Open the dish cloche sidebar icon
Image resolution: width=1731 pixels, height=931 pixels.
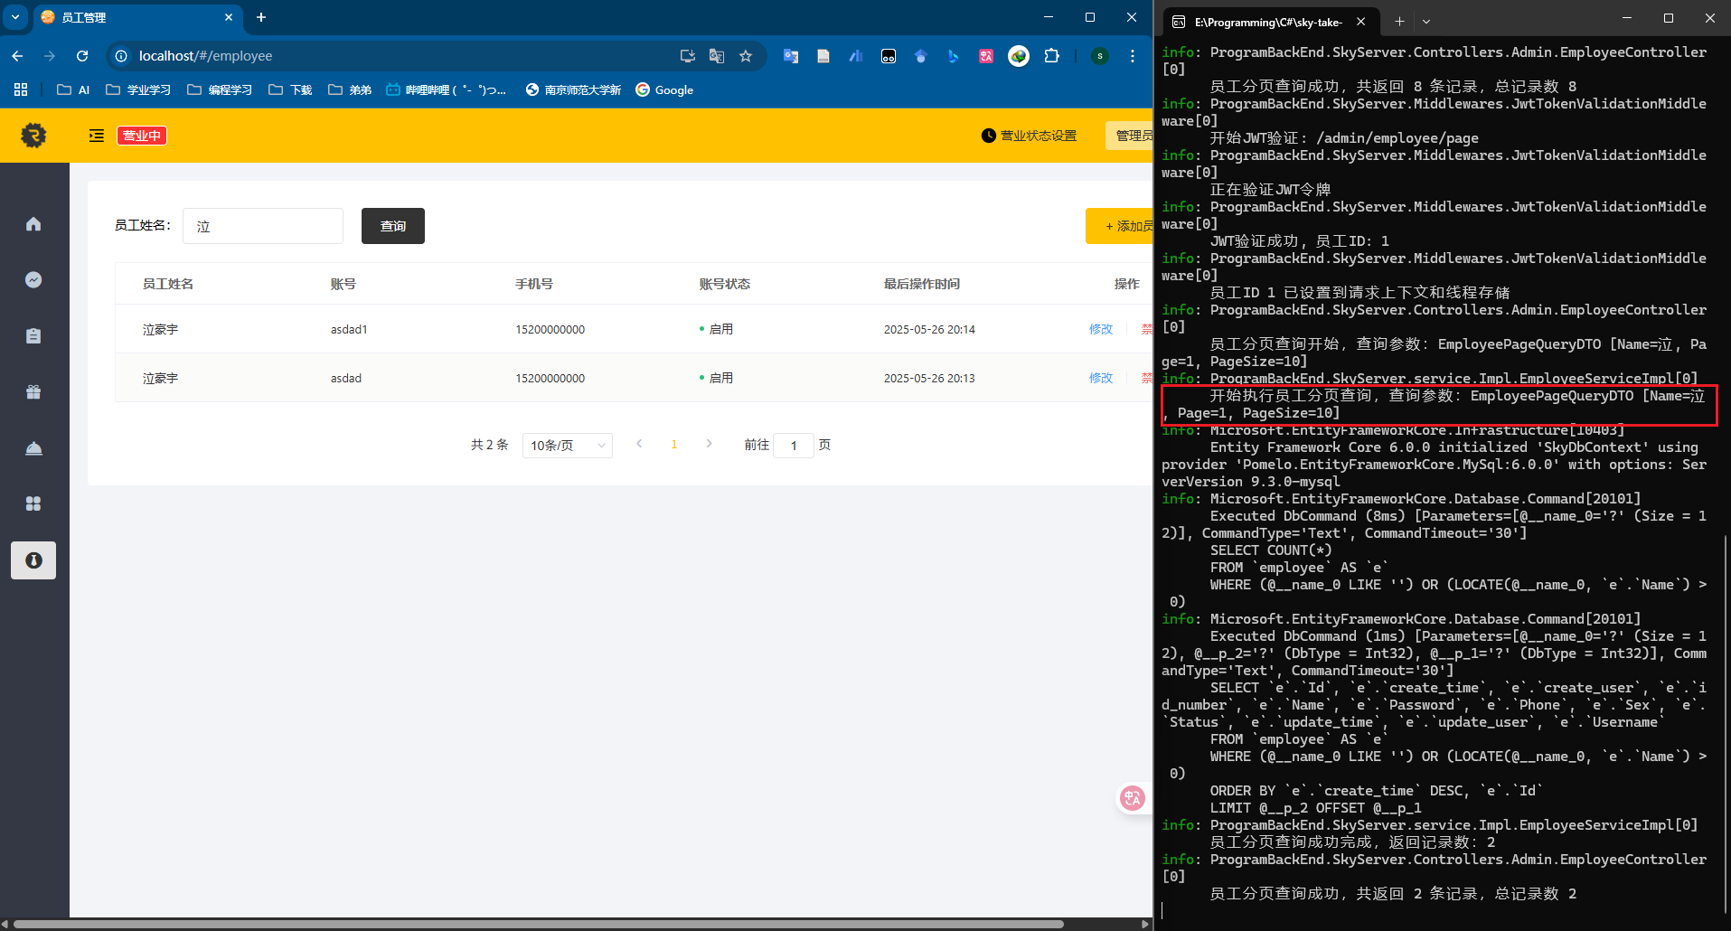click(x=33, y=448)
